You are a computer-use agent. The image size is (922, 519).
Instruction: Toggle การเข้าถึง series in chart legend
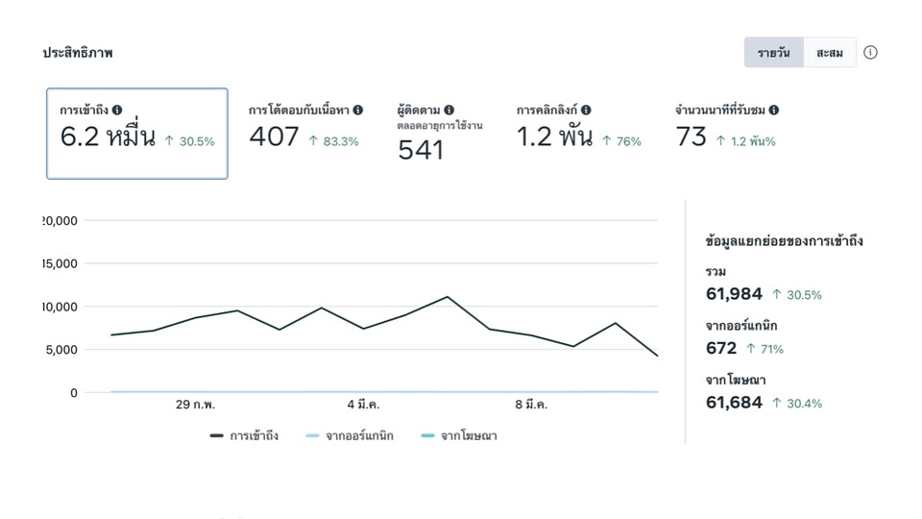click(x=244, y=436)
